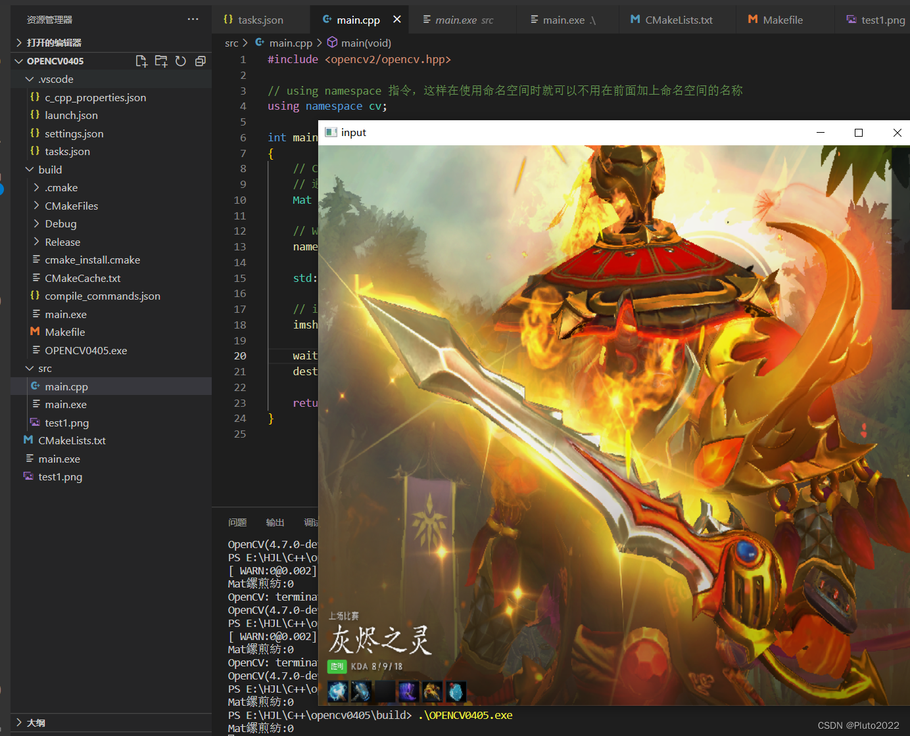Refresh the Explorer view
910x736 pixels.
(181, 60)
